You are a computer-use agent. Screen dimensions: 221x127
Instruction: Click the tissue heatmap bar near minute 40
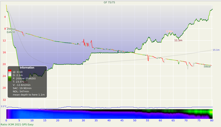pyautogui.click(x=109, y=114)
